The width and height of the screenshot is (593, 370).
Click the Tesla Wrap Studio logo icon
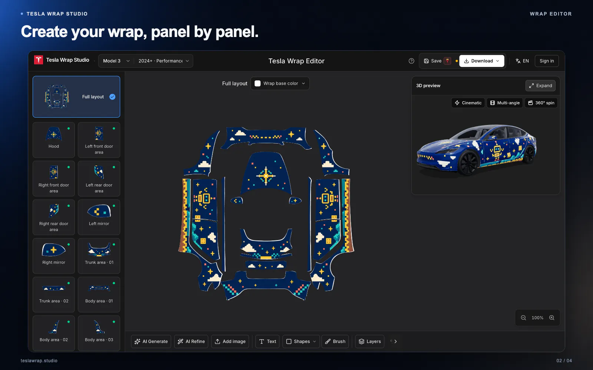39,60
